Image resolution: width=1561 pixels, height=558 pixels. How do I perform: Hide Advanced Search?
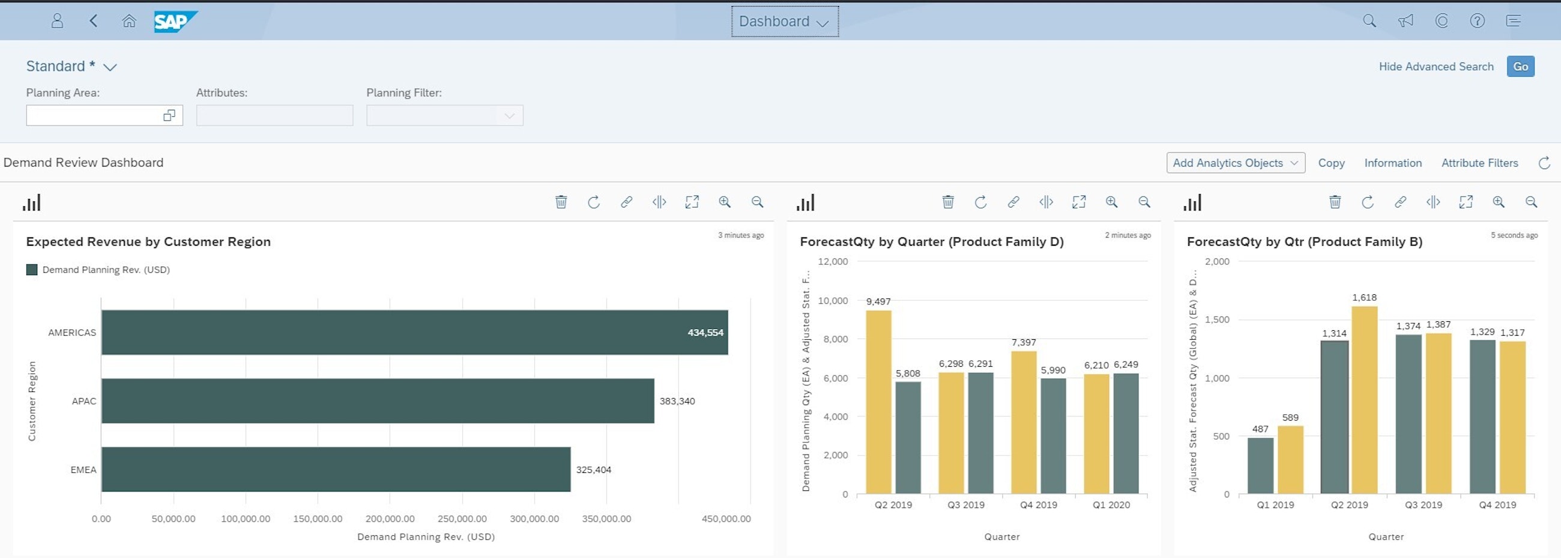pos(1436,66)
